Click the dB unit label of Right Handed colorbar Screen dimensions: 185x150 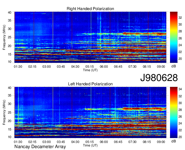(x=174, y=66)
